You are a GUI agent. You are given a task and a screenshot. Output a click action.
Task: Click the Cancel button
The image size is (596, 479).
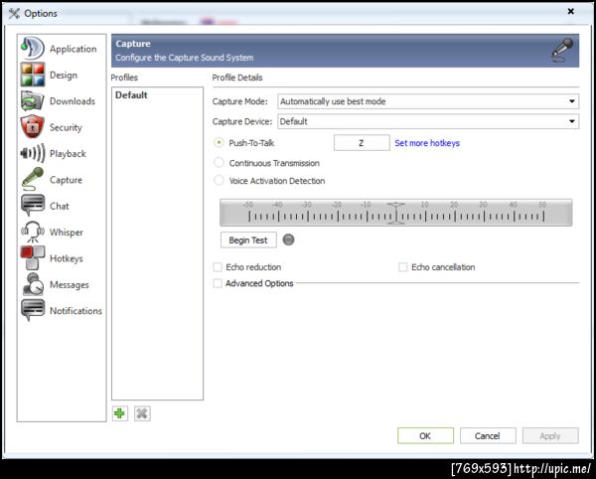pyautogui.click(x=488, y=435)
